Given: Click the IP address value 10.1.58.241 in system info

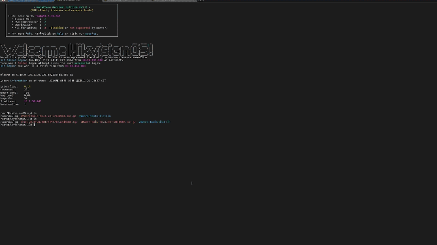Looking at the screenshot, I should (33, 101).
